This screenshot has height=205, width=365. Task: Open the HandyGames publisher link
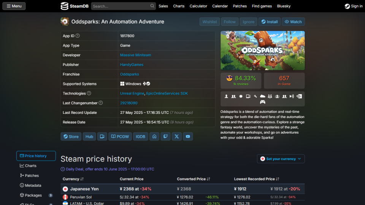coord(132,65)
